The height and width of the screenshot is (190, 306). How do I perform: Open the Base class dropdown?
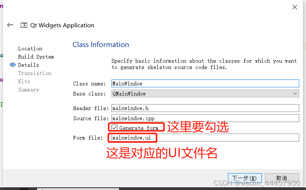tap(205, 94)
